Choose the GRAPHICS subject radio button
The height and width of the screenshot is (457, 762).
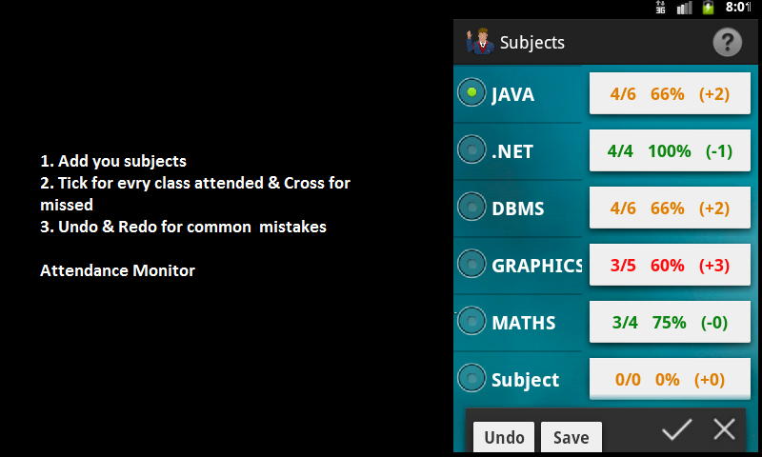tap(471, 264)
